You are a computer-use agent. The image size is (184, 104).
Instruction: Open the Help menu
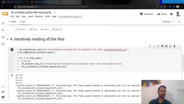(54, 16)
